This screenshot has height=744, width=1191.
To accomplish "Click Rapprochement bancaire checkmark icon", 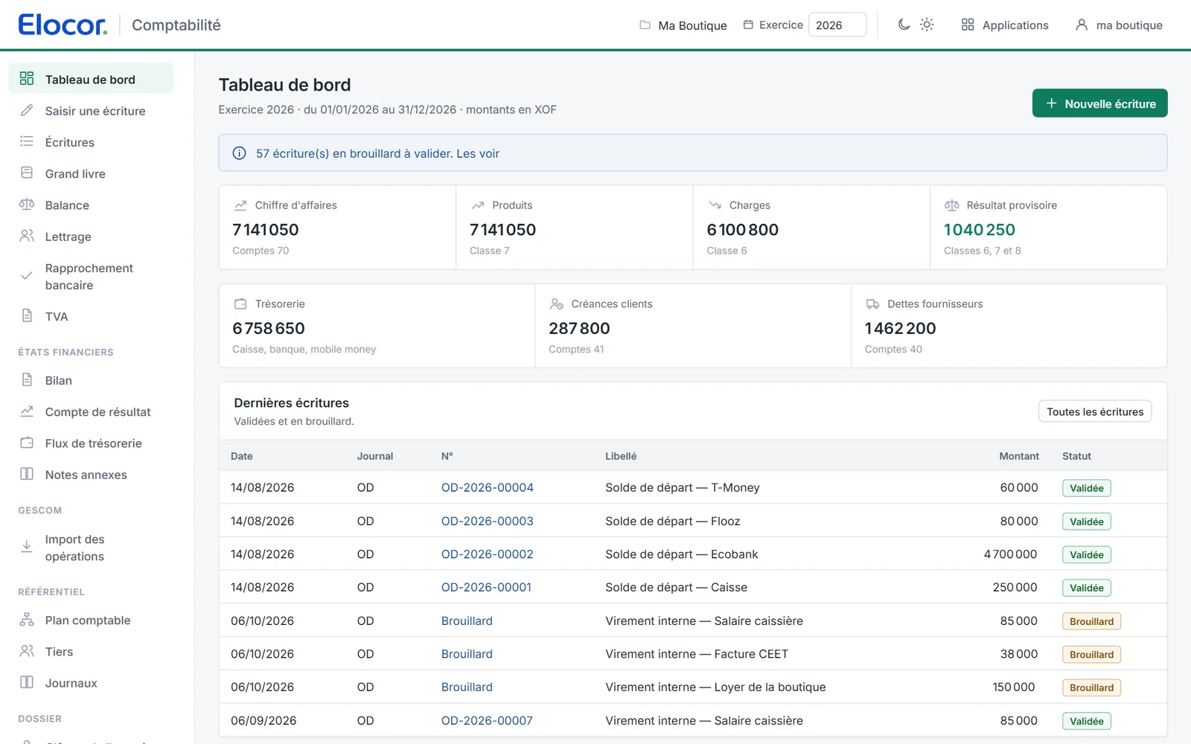I will (27, 276).
